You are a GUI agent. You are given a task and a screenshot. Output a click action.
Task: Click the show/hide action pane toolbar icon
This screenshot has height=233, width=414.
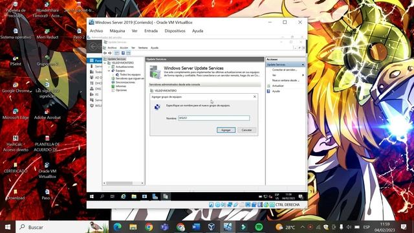coord(128,53)
